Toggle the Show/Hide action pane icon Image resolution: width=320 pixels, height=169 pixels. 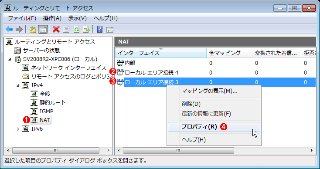(110, 30)
